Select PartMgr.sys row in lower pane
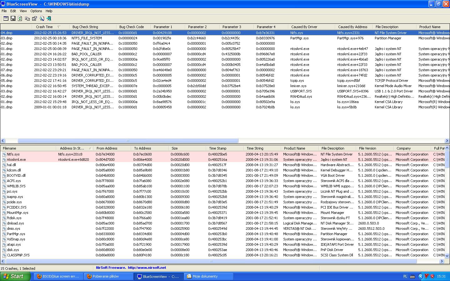This screenshot has height=281, width=450. click(222, 234)
